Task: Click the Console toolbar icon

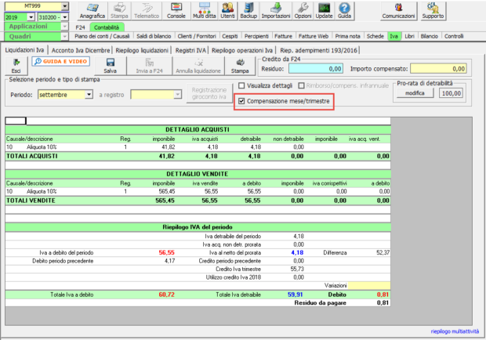Action: [175, 10]
